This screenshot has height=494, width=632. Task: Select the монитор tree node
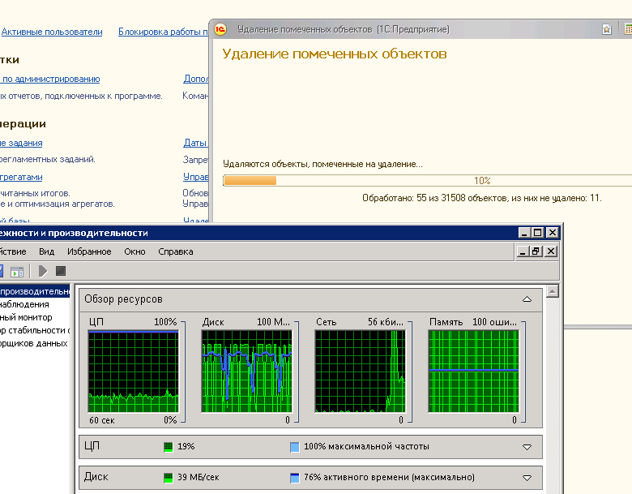26,317
